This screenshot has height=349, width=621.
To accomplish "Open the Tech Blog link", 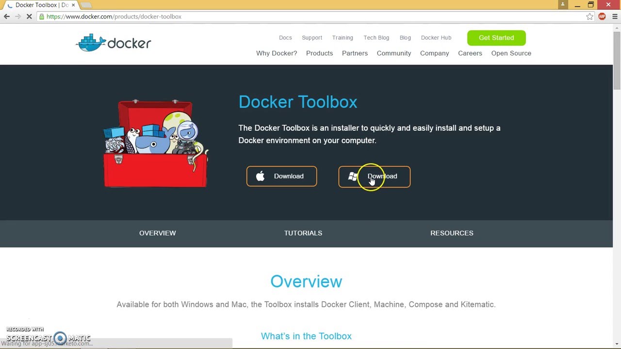I will coord(376,38).
